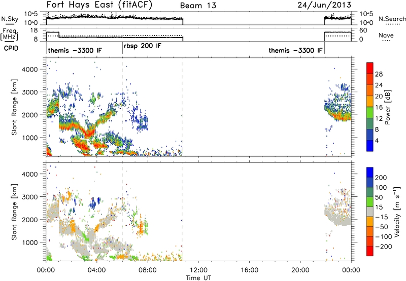This screenshot has width=406, height=281.
Task: Click the velocity panel 'Slant Range [km]' label
Action: (x=14, y=212)
